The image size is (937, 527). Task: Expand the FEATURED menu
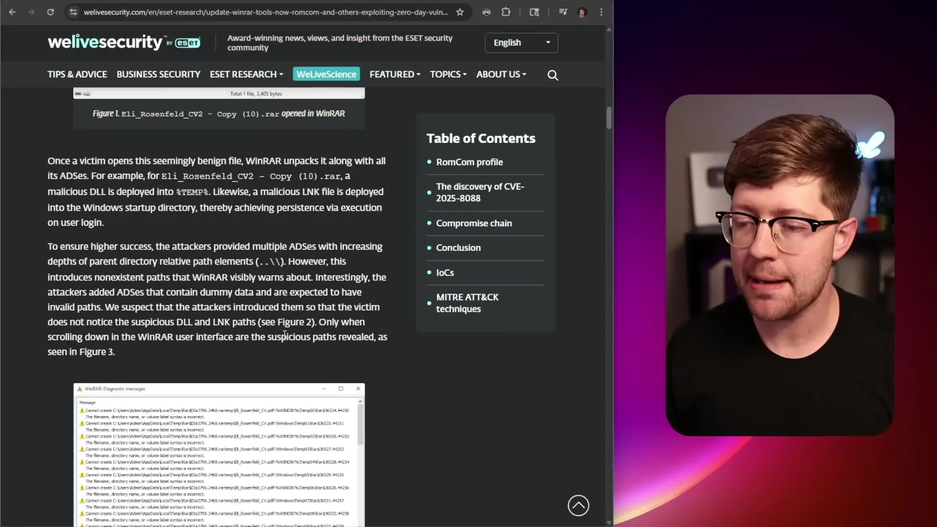point(395,74)
